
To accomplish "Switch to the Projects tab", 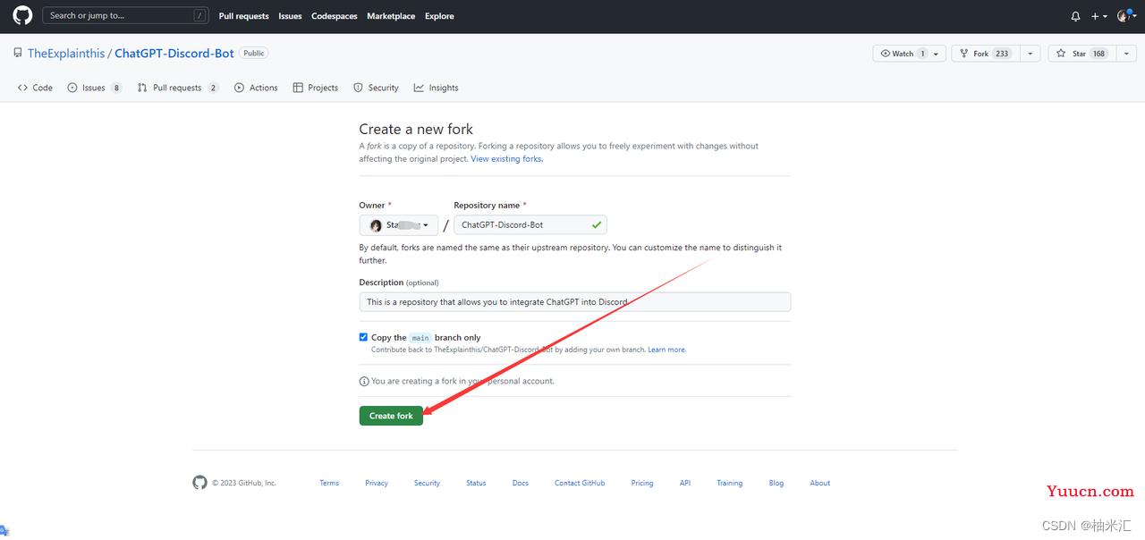I will tap(316, 88).
